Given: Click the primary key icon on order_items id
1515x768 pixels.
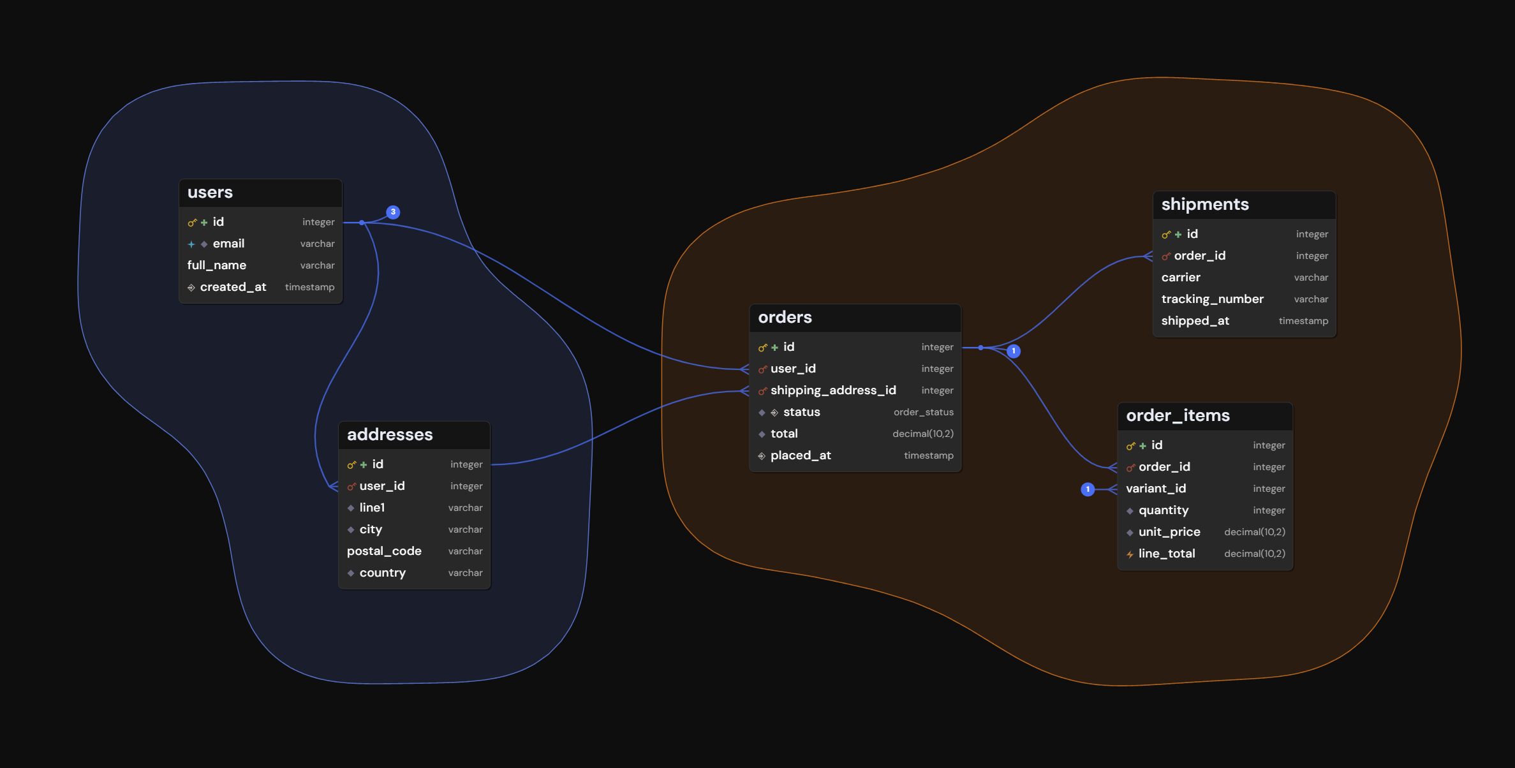Looking at the screenshot, I should coord(1130,446).
